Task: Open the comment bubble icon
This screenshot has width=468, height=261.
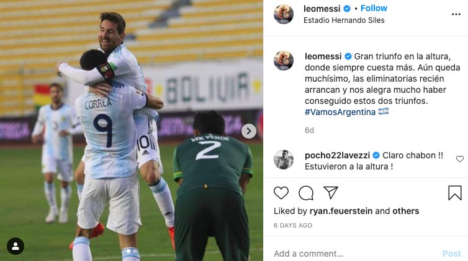Action: point(306,193)
